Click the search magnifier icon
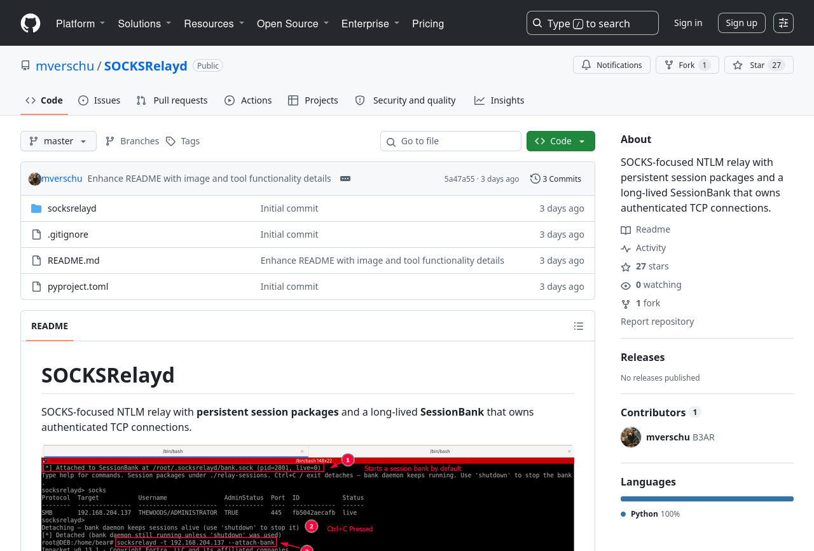814x551 pixels. point(537,23)
